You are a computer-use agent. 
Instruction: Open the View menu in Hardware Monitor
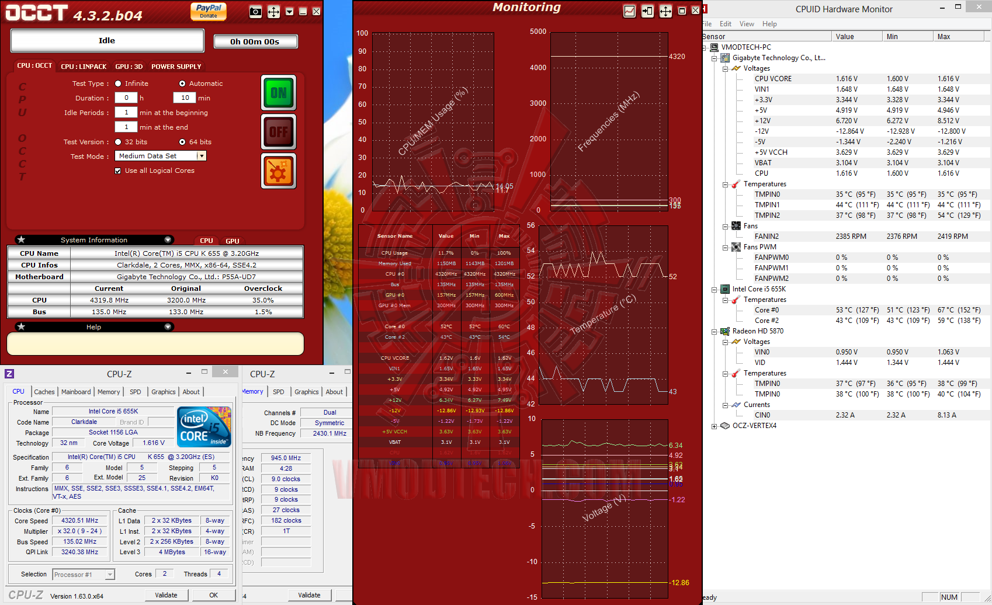pos(747,24)
